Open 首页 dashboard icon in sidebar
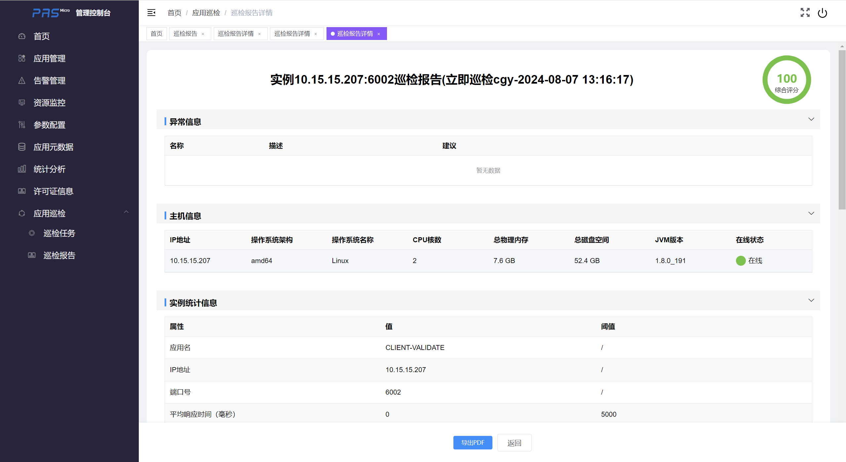Viewport: 846px width, 462px height. [22, 36]
